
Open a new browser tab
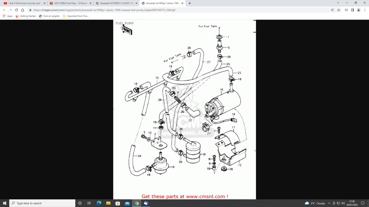point(190,3)
